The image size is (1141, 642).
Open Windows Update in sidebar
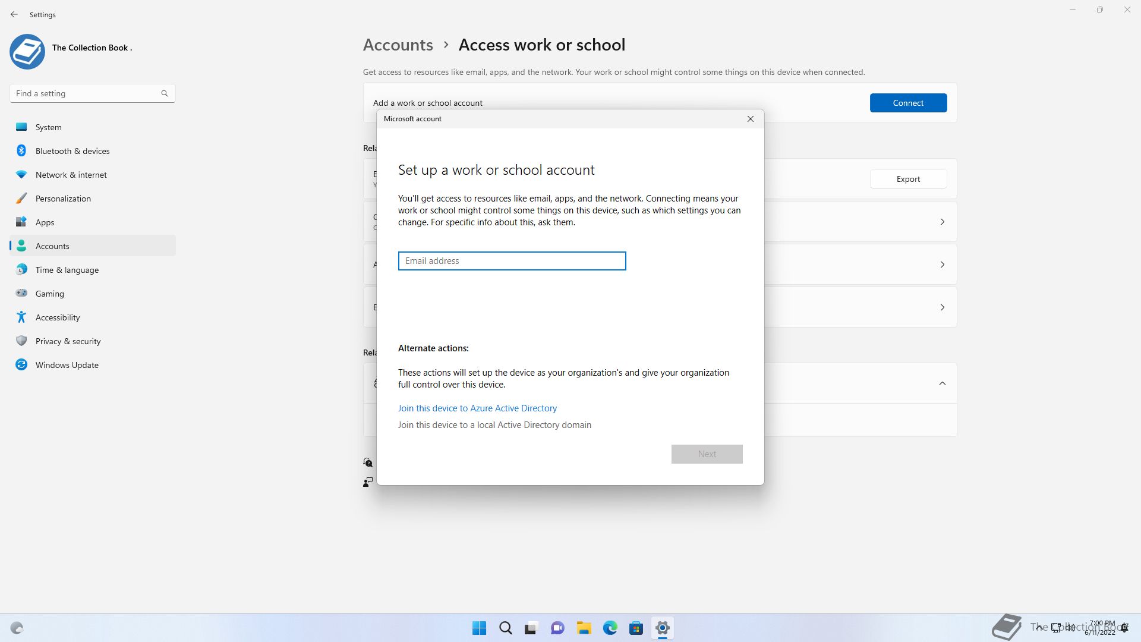click(93, 365)
